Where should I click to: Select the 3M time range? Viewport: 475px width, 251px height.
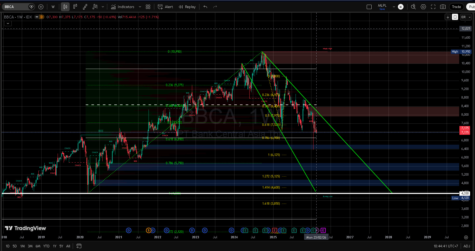[x=30, y=246]
